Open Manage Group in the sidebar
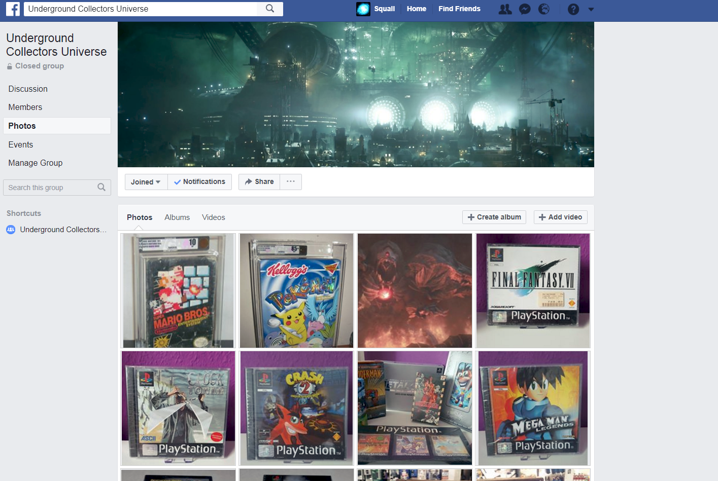Viewport: 718px width, 481px height. coord(36,163)
